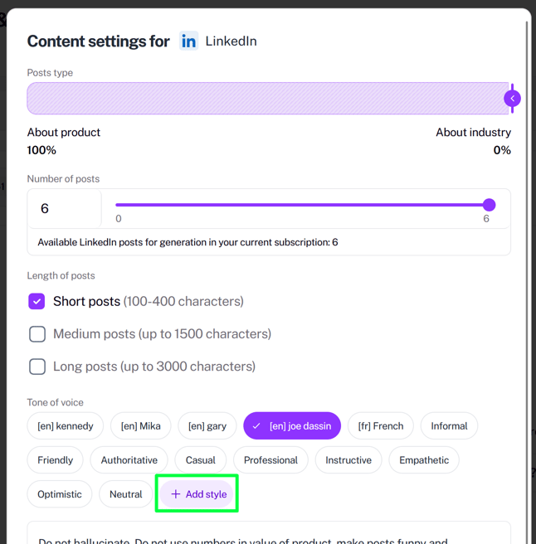536x544 pixels.
Task: Uncheck the Short posts checkbox
Action: (x=37, y=301)
